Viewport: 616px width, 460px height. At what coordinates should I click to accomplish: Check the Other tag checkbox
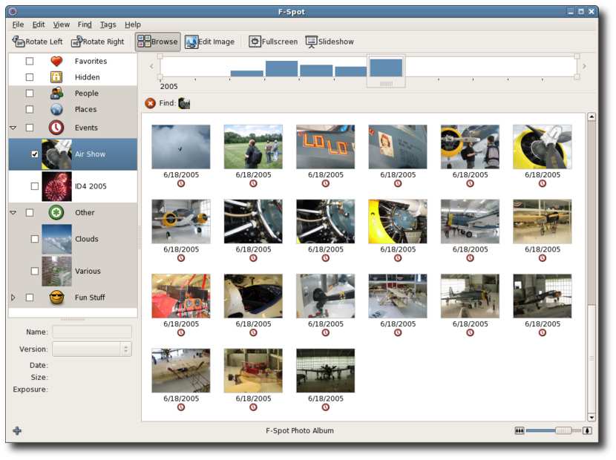[30, 212]
